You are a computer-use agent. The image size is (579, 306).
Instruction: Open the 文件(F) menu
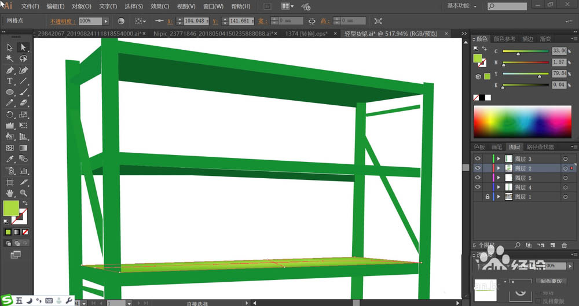point(30,6)
